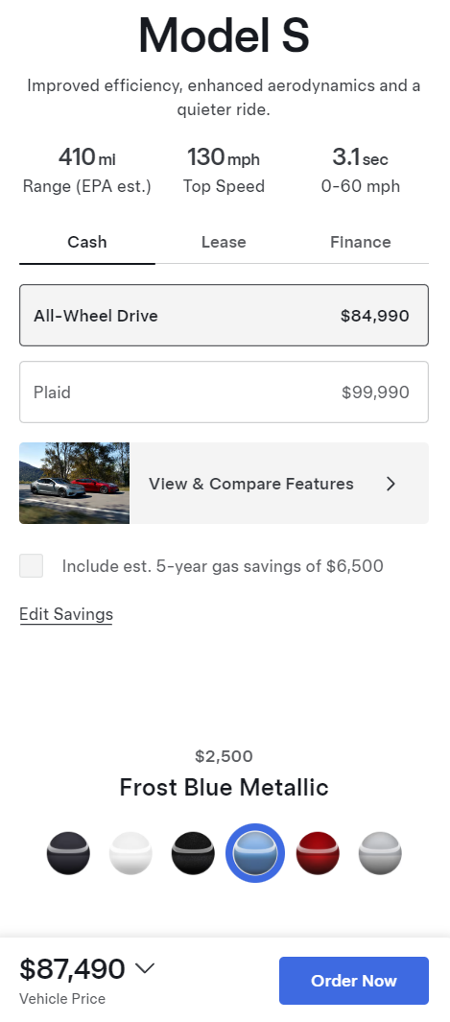Switch to the Lease tab
This screenshot has width=450, height=1022.
pos(224,243)
